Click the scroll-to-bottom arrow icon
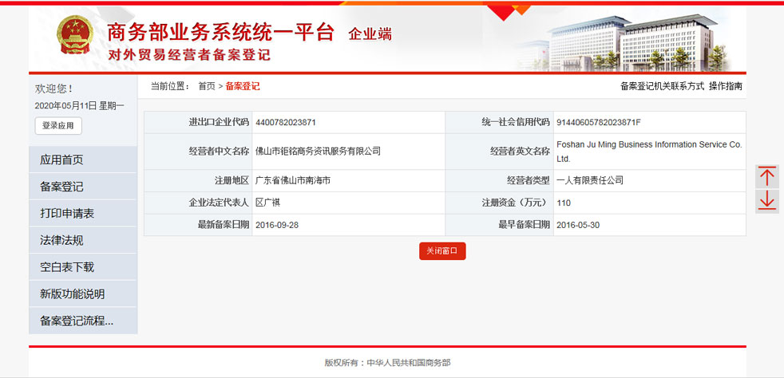Screen dimensions: 784x378 click(766, 201)
